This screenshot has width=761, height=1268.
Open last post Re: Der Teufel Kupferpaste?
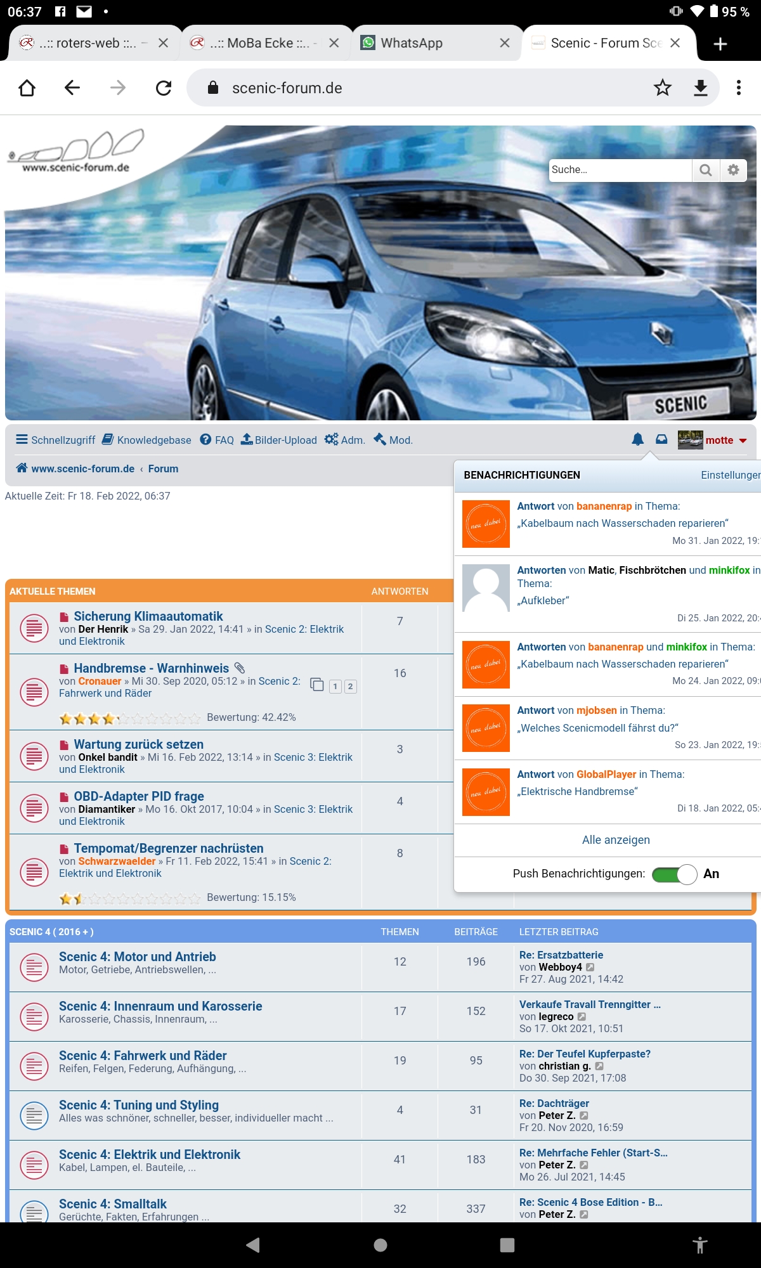tap(585, 1054)
